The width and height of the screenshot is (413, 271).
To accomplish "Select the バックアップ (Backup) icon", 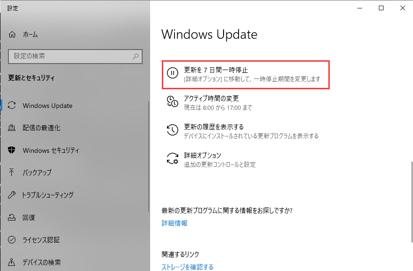I will tap(12, 173).
